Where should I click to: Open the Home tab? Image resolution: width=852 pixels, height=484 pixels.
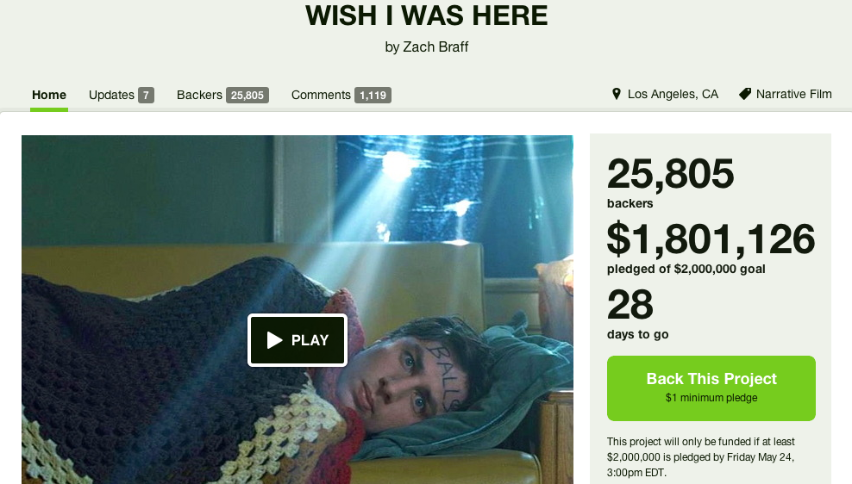click(x=49, y=95)
